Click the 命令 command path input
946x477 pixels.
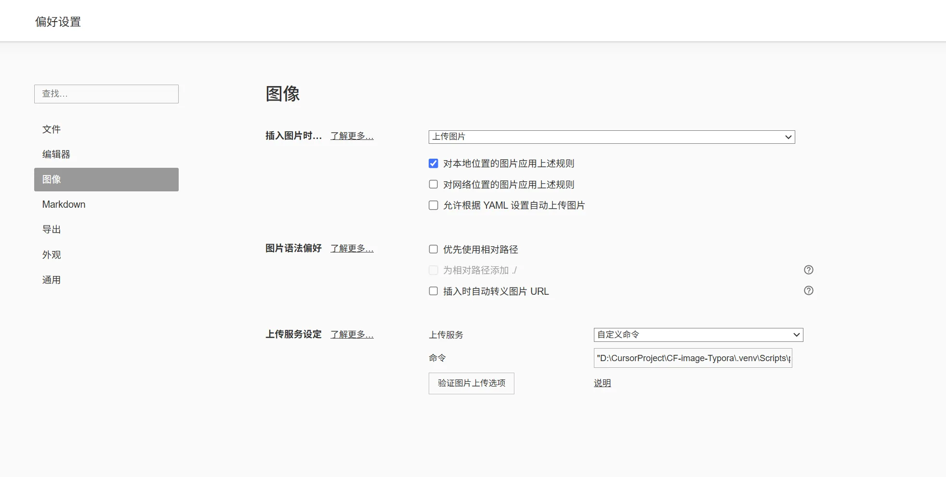click(693, 358)
